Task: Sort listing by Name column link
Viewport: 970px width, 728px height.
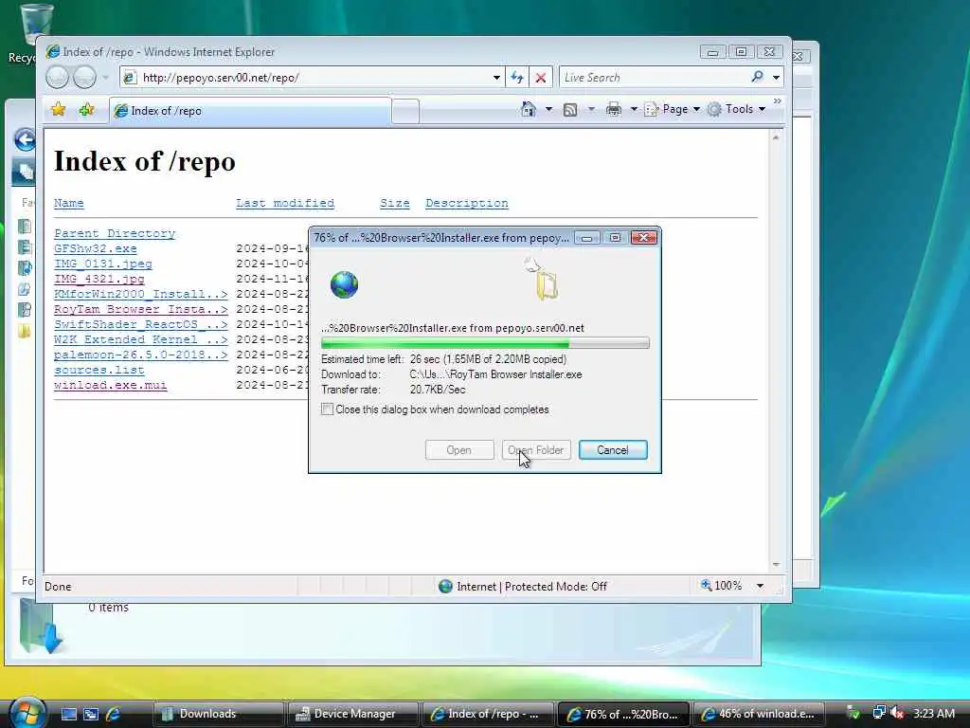Action: 68,203
